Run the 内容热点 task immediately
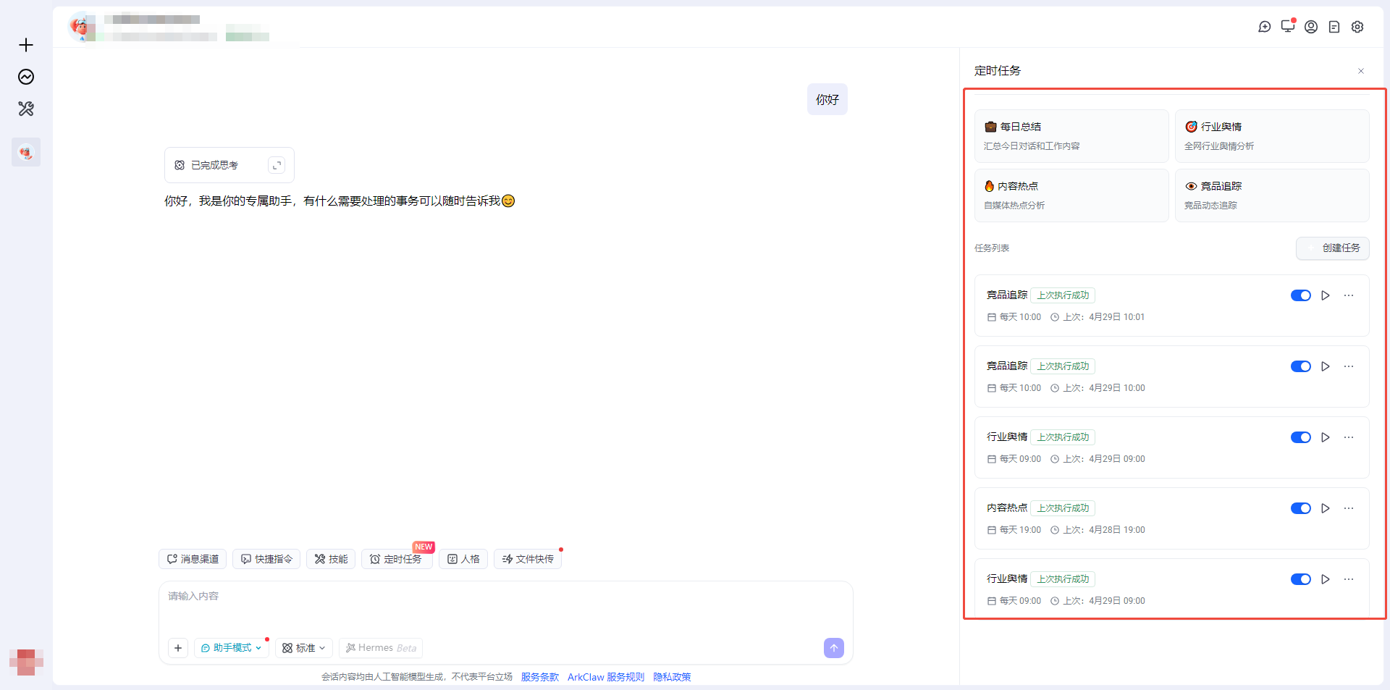This screenshot has height=690, width=1390. (1326, 508)
